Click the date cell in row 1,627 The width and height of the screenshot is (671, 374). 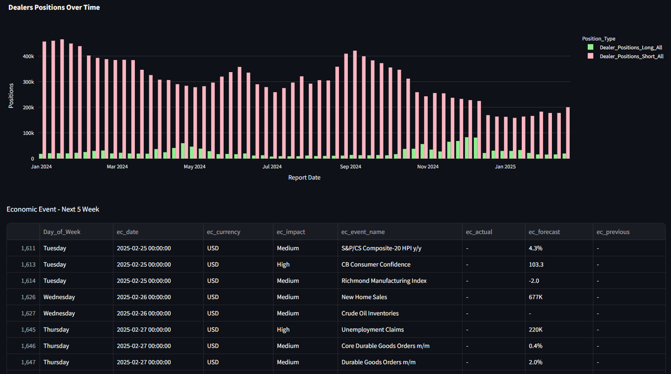(158, 313)
